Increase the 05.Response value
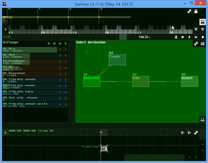This screenshot has width=208, height=163. 66,74
